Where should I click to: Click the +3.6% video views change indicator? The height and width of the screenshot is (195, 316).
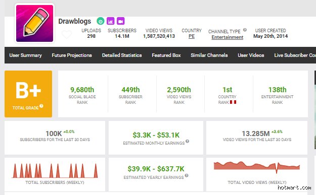277,132
